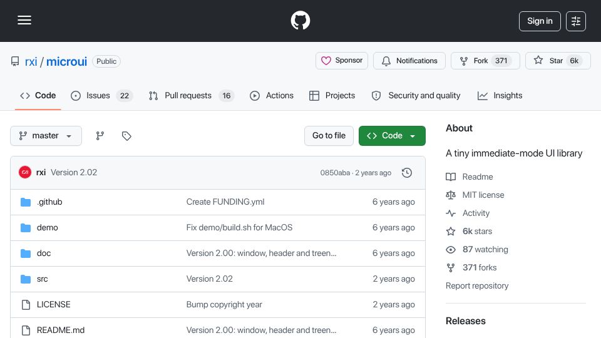
Task: Open appearance settings slider icon button
Action: (576, 21)
